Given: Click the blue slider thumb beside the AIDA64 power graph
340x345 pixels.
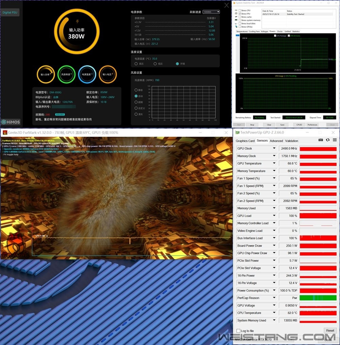Looking at the screenshot, I should pos(237,35).
